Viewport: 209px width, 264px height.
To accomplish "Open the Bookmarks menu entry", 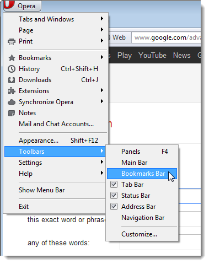I will tap(56, 58).
